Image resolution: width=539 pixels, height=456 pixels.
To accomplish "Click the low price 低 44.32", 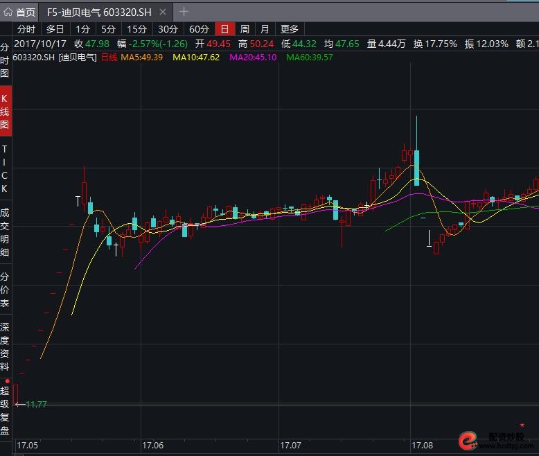I will [299, 44].
